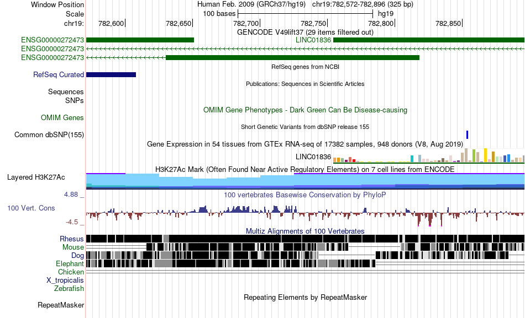
Task: Open Publications: Sequences in Scientific Articles title
Action: tap(305, 84)
